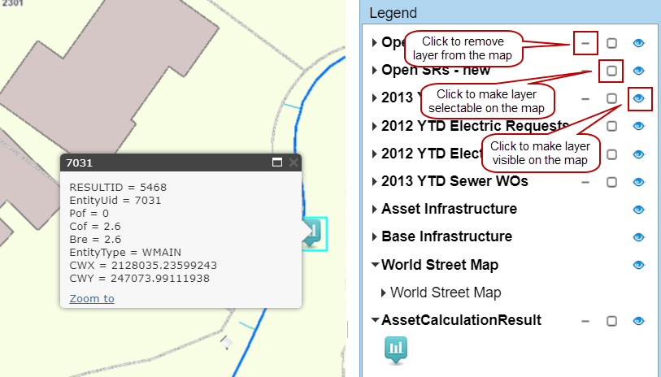The width and height of the screenshot is (661, 377).
Task: Select the Open SRs - new layer name
Action: tap(436, 70)
